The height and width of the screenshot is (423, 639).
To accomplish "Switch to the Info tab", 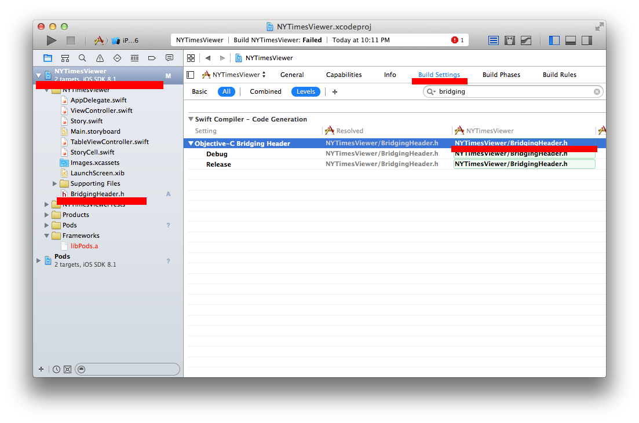I will [x=390, y=75].
